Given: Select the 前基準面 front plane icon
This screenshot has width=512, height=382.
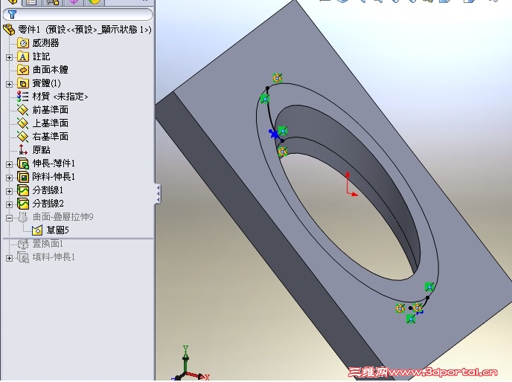Looking at the screenshot, I should (23, 110).
